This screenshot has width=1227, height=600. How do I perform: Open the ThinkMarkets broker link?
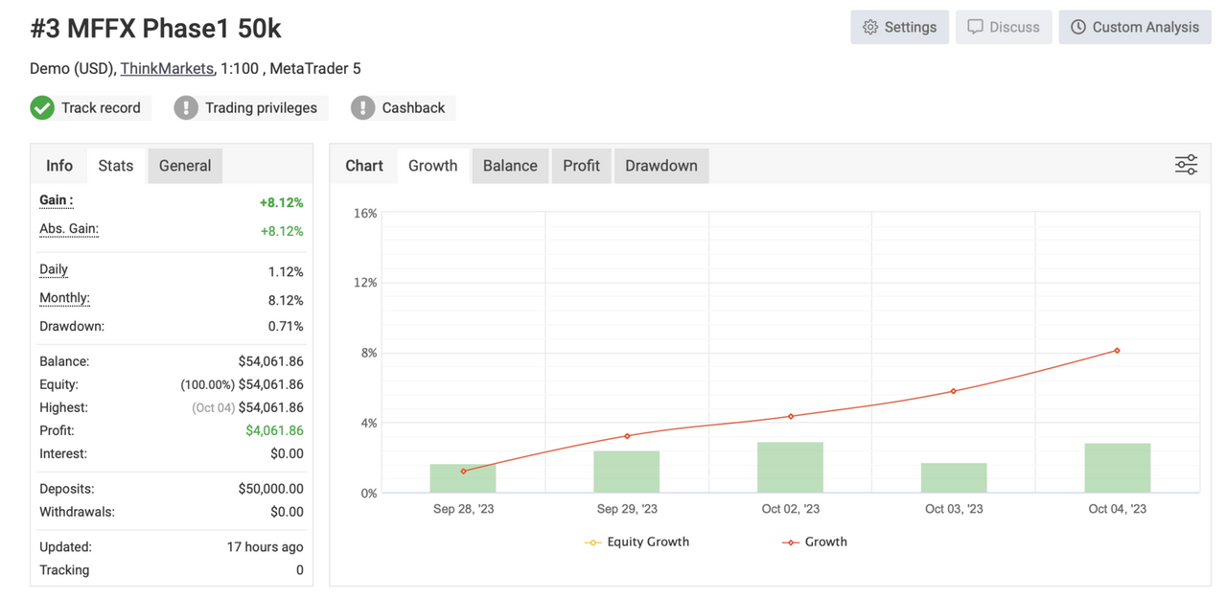(167, 68)
